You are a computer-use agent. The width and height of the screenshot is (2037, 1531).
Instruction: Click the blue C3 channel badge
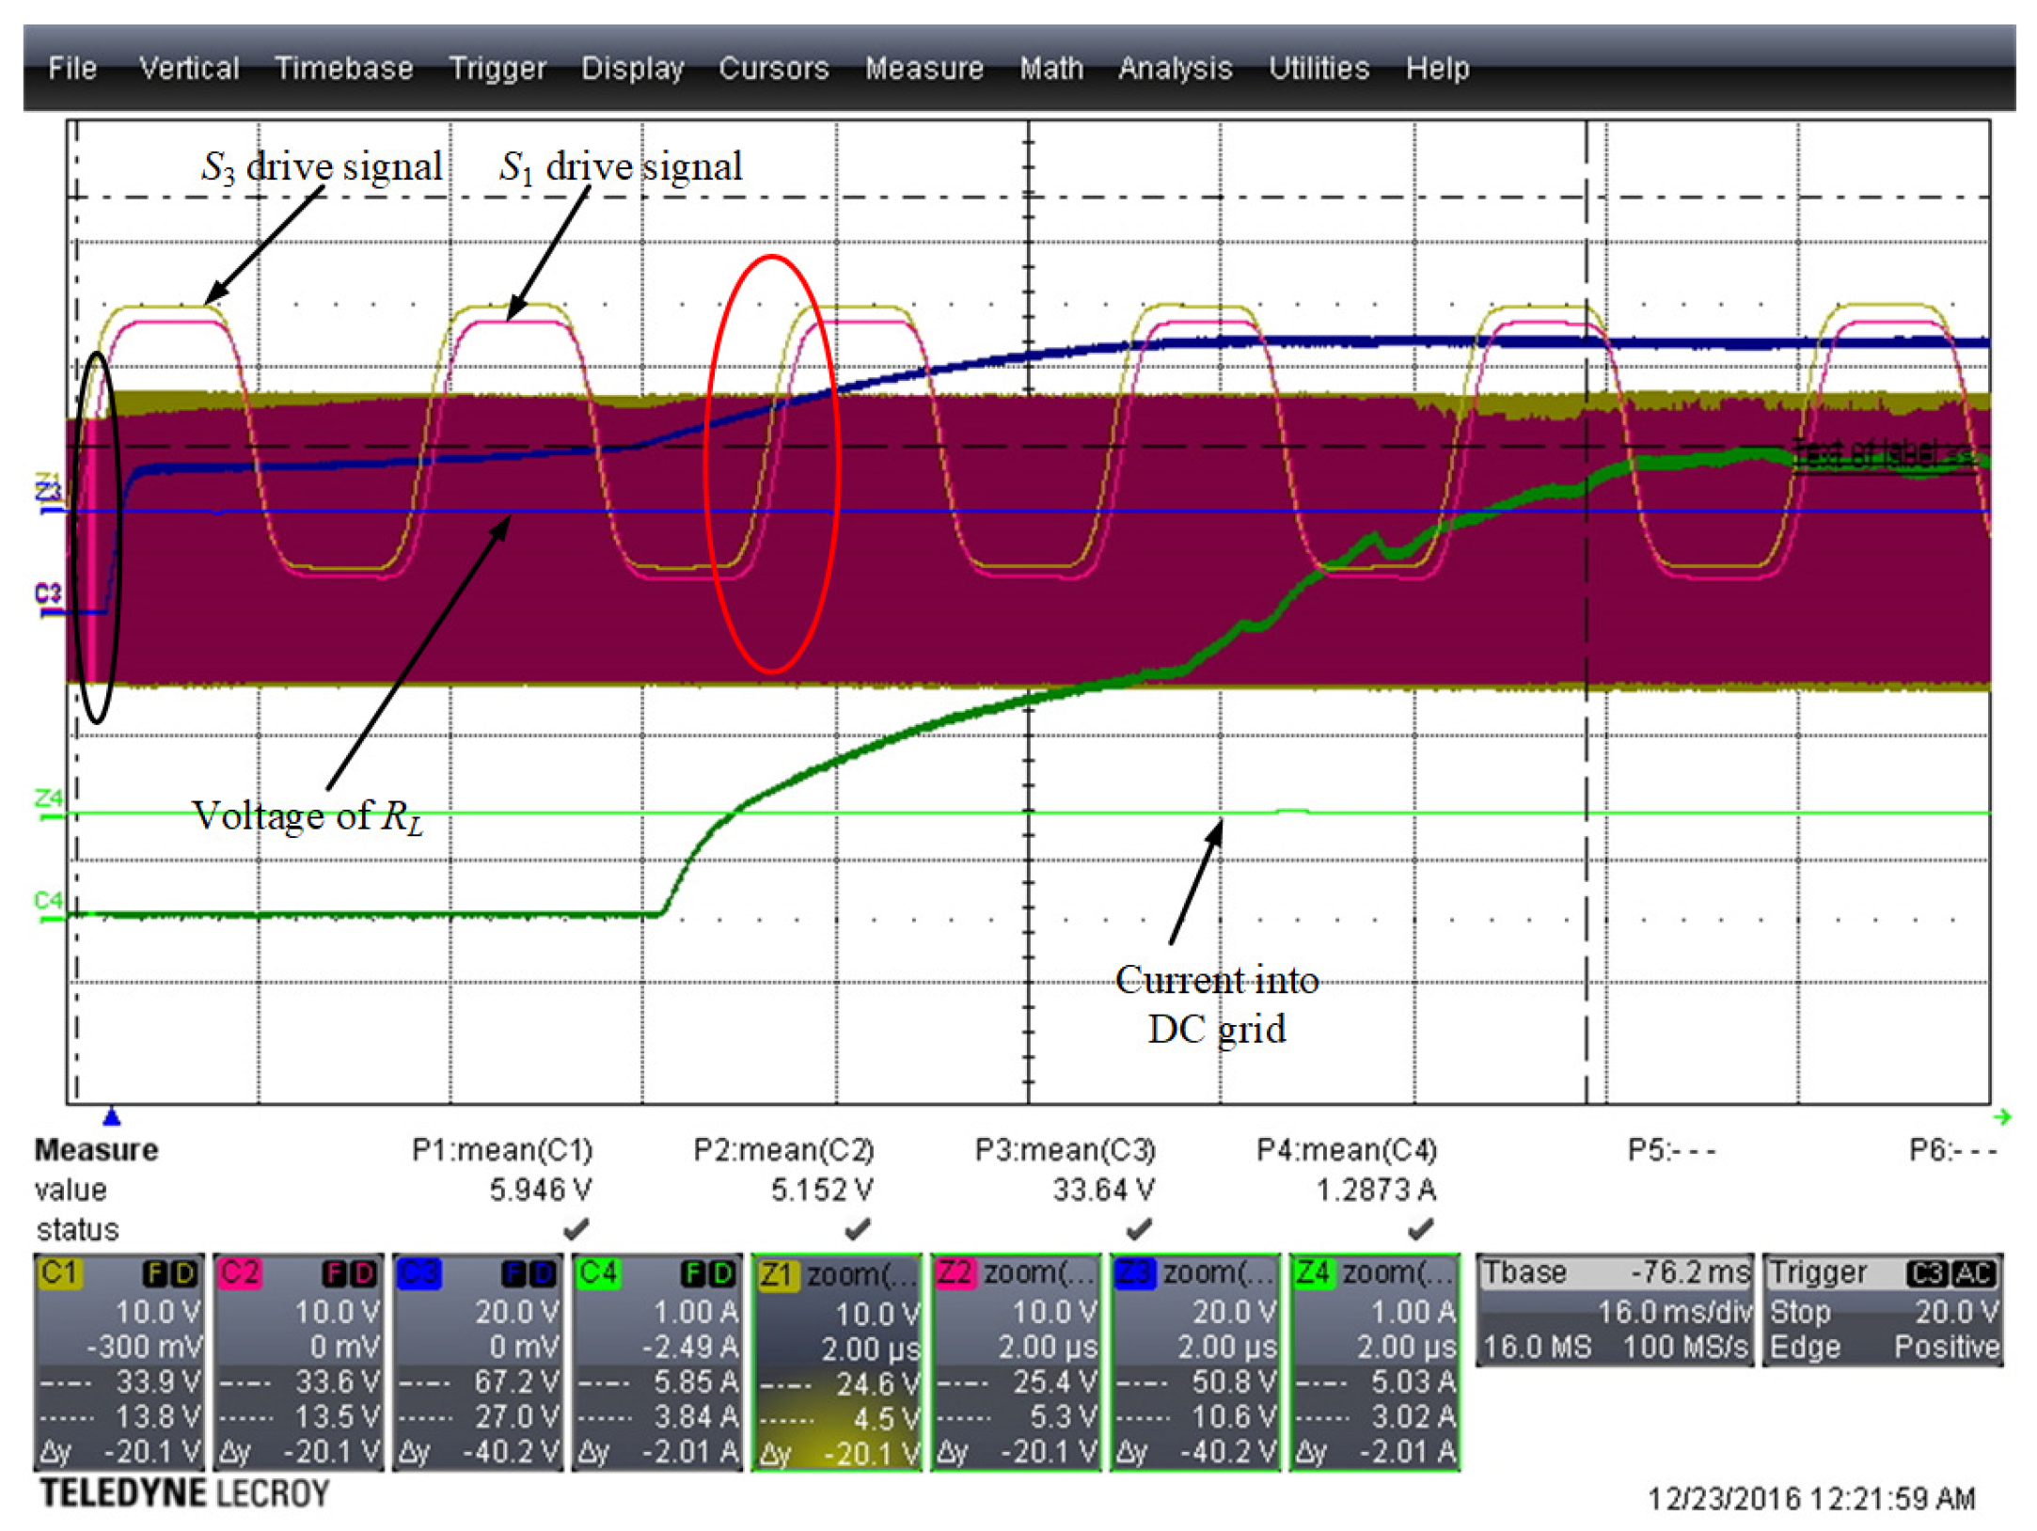tap(419, 1273)
